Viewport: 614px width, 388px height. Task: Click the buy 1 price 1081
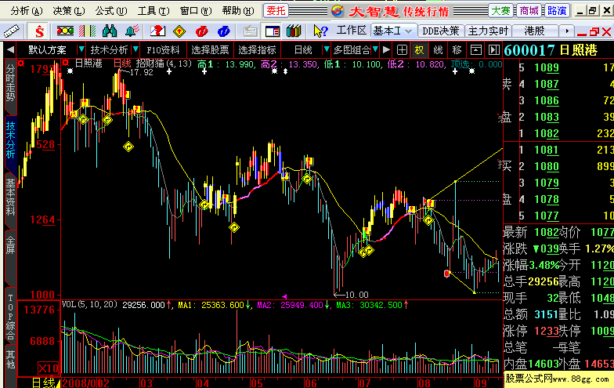pos(547,150)
